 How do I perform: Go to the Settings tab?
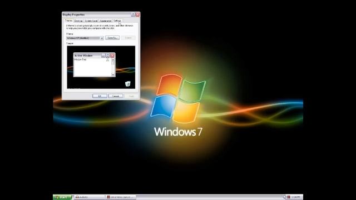tap(117, 21)
